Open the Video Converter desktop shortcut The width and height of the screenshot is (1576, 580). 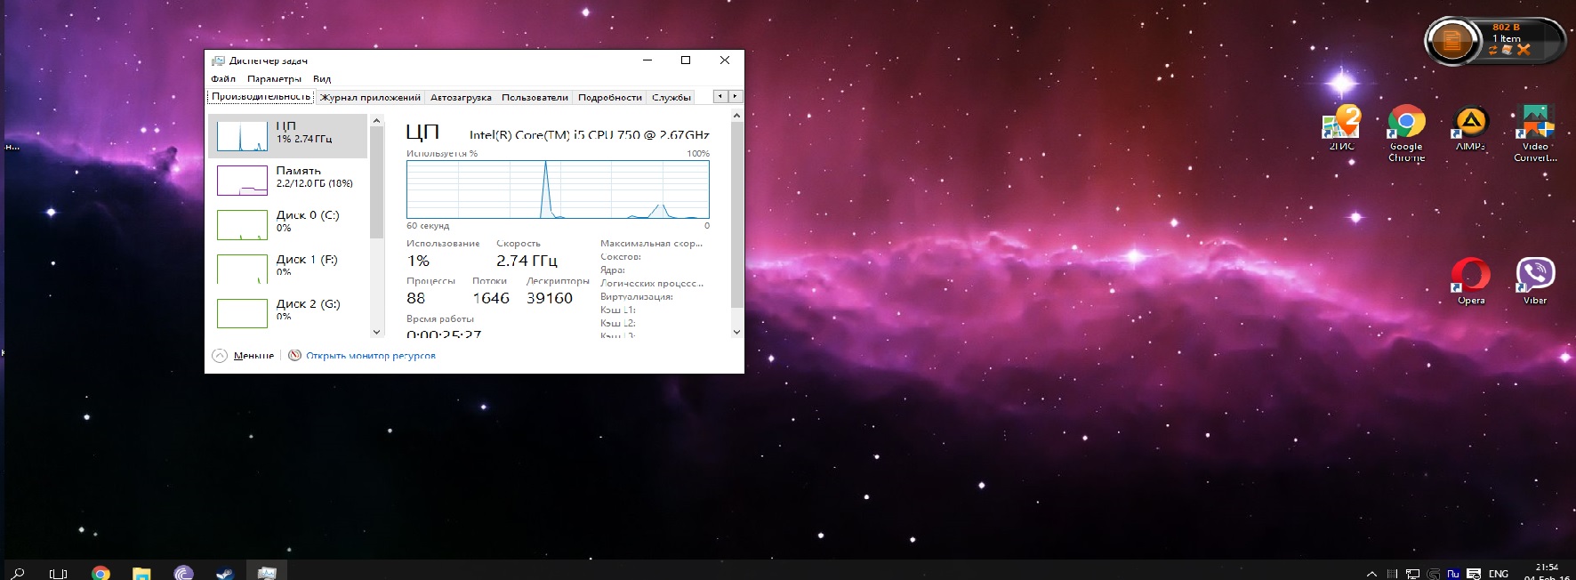pos(1535,133)
